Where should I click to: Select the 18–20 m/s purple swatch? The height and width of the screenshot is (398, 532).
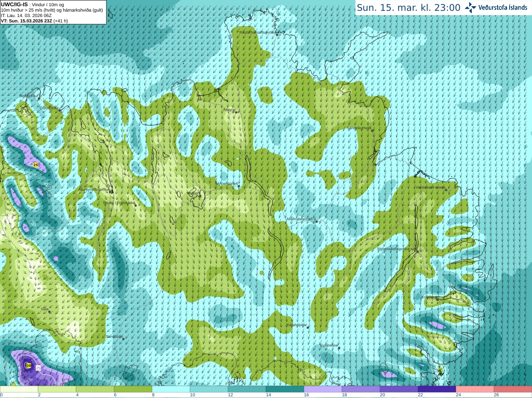(361, 389)
